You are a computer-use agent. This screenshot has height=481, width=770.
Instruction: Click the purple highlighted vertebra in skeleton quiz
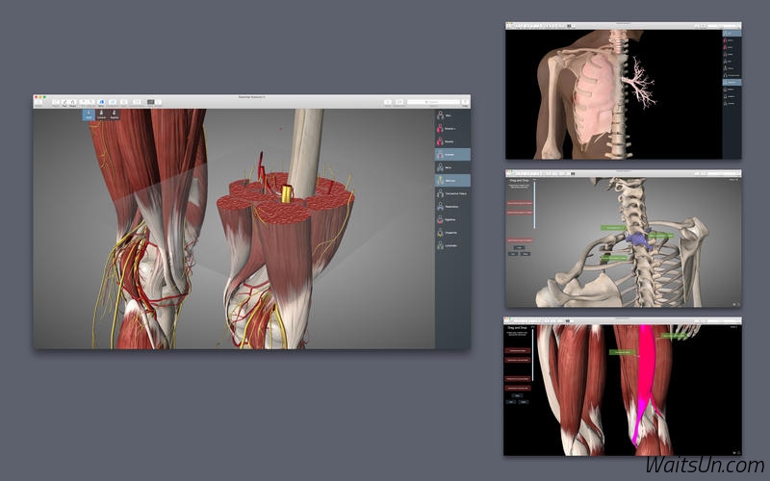(638, 239)
